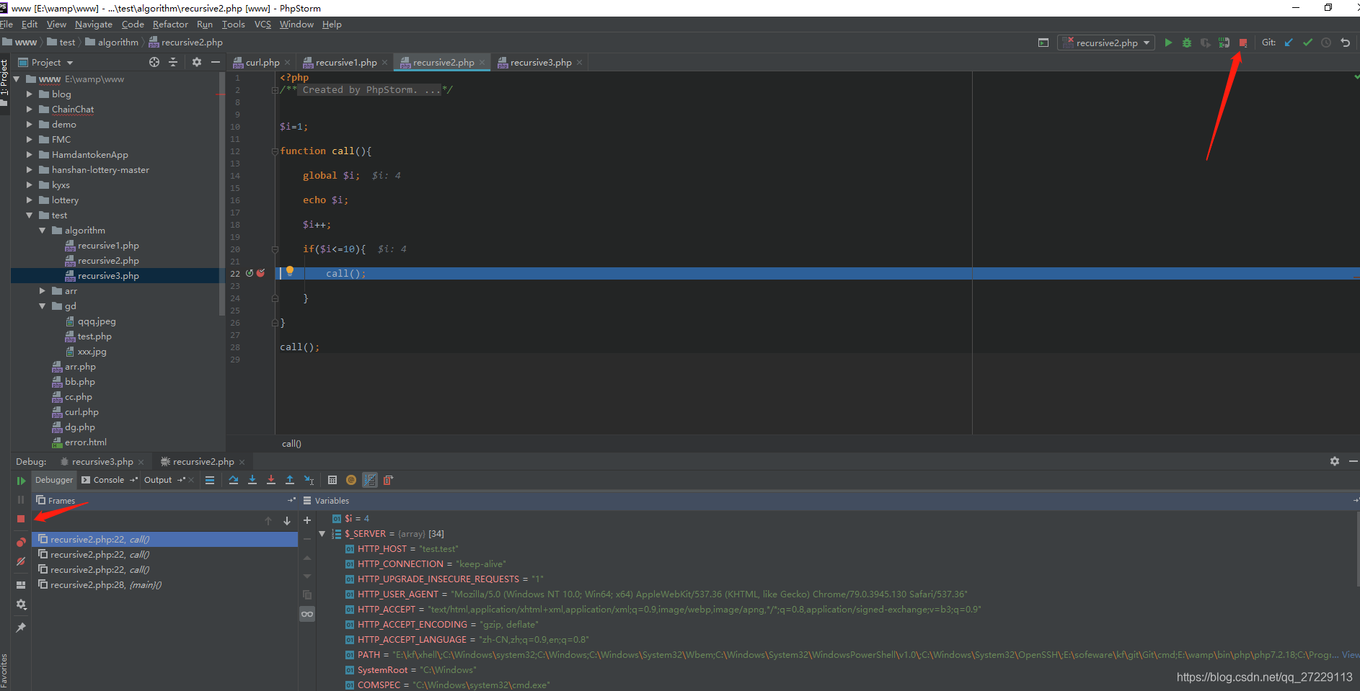Open the VCS menu
Viewport: 1360px width, 691px height.
262,24
